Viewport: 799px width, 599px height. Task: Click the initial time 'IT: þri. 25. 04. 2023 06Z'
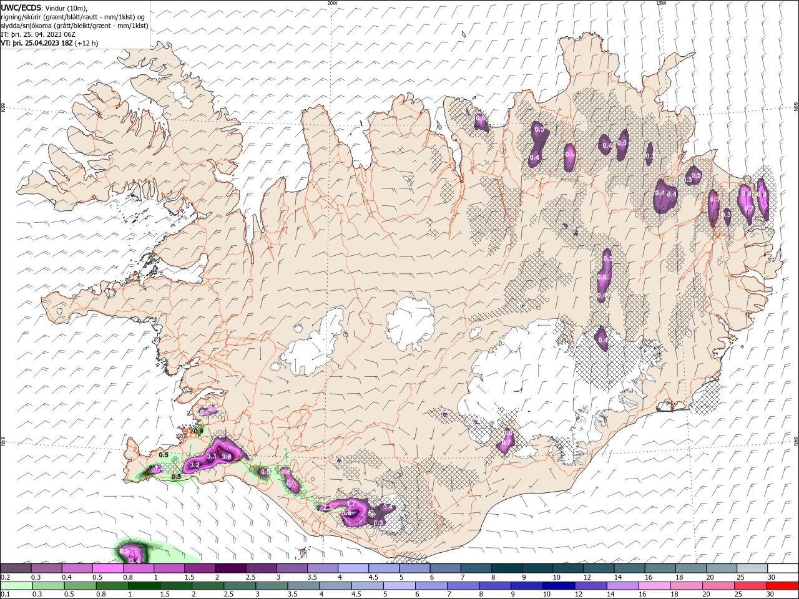[38, 34]
